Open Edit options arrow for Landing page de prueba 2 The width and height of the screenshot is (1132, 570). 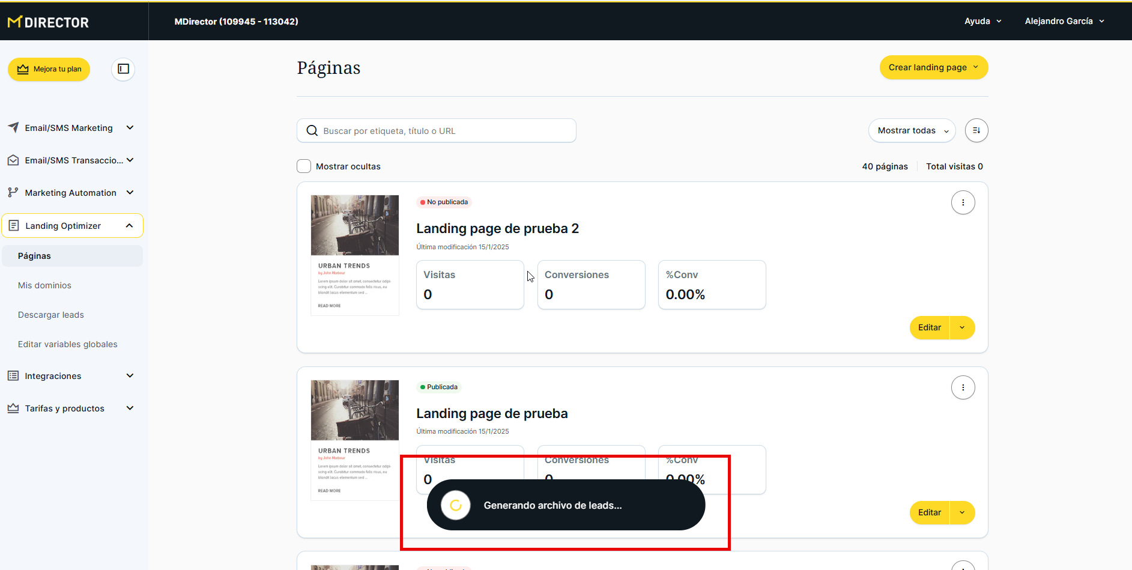point(962,328)
